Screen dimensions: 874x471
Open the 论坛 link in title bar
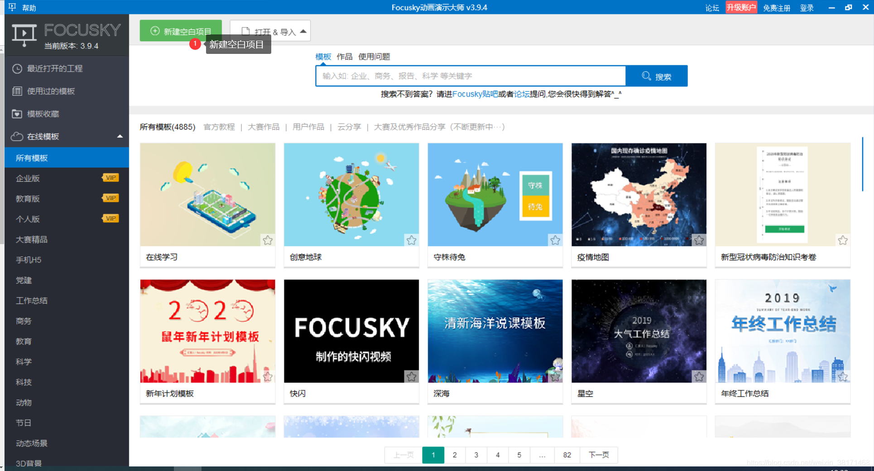coord(712,8)
